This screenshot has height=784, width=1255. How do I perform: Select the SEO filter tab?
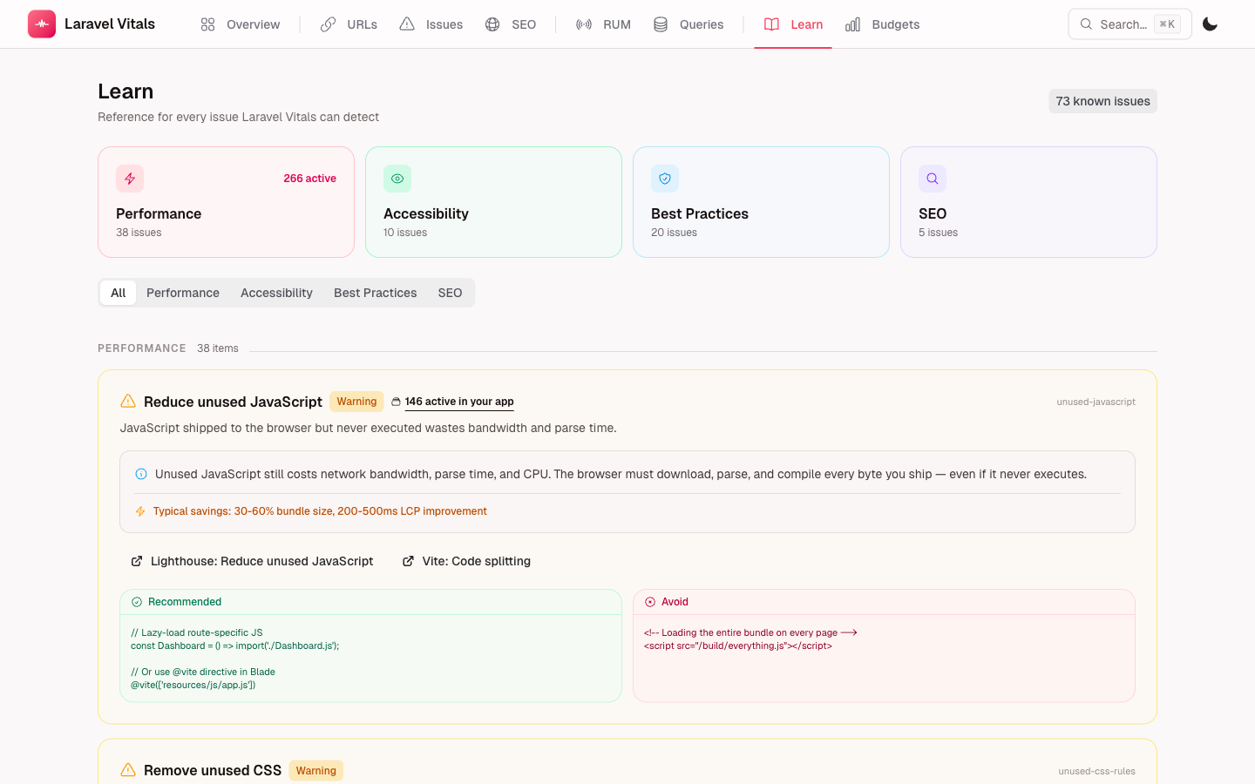450,293
